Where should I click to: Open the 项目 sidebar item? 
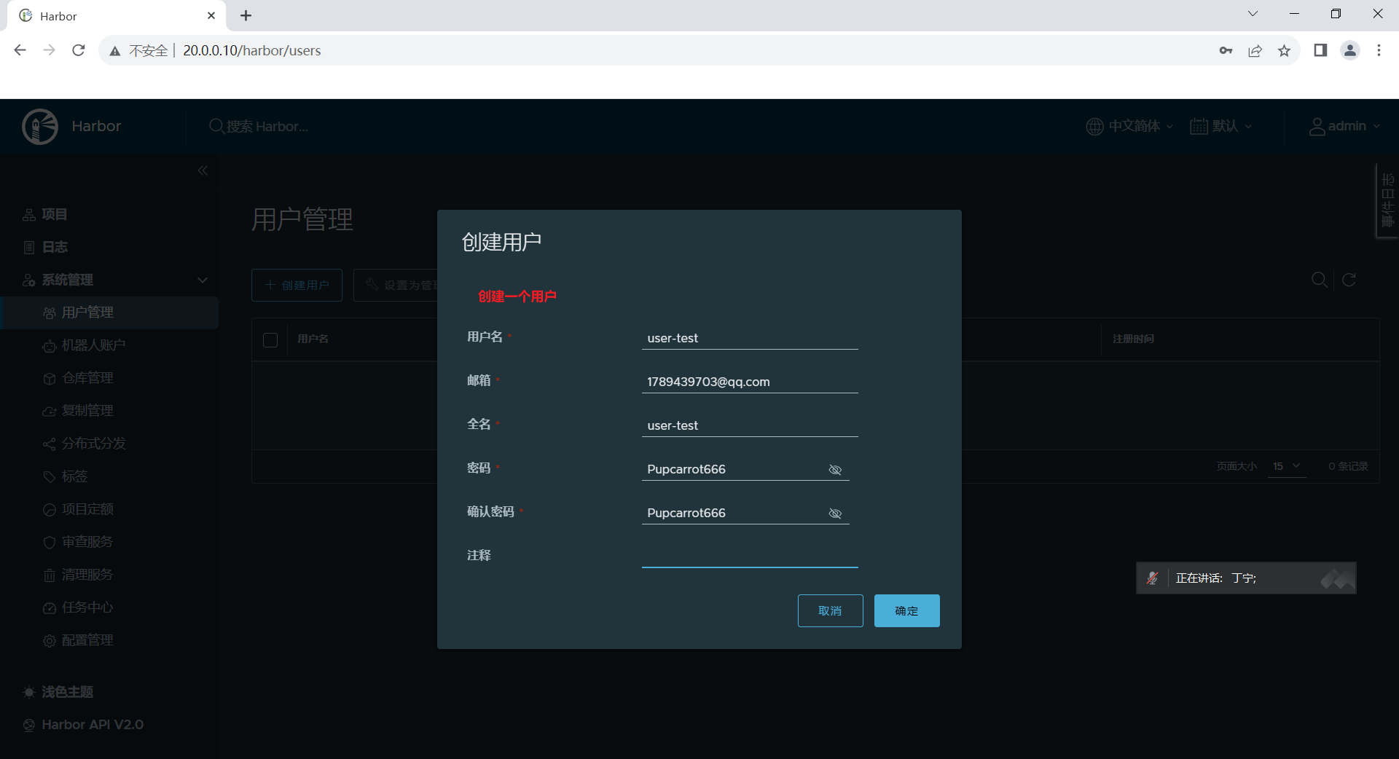click(55, 214)
